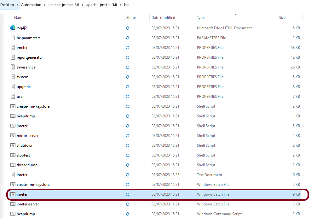The height and width of the screenshot is (219, 311).
Task: Navigate to Automation folder in breadcrumb
Action: [31, 5]
